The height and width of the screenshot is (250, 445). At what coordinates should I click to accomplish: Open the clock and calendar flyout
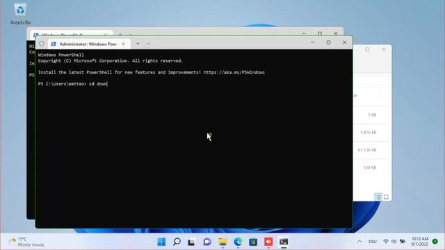[x=420, y=241]
